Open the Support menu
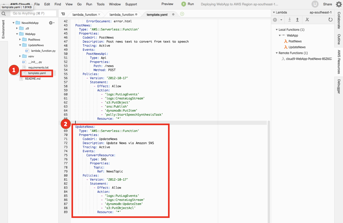343x223 pixels. [131, 4]
